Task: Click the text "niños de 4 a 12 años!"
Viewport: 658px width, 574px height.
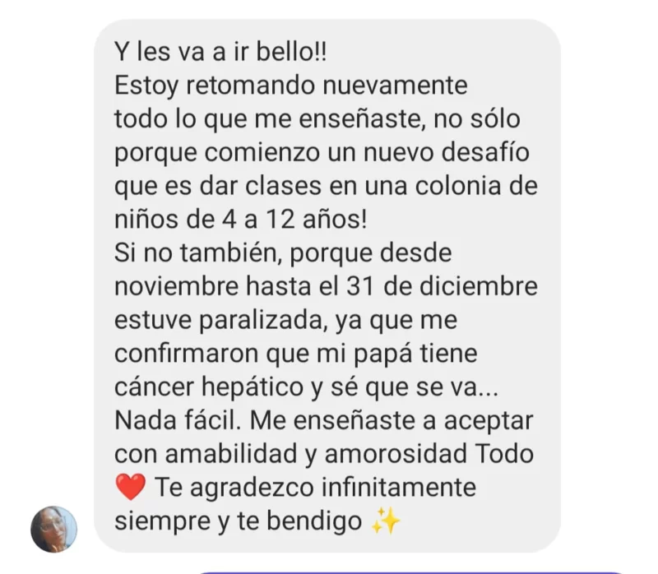Action: tap(241, 220)
